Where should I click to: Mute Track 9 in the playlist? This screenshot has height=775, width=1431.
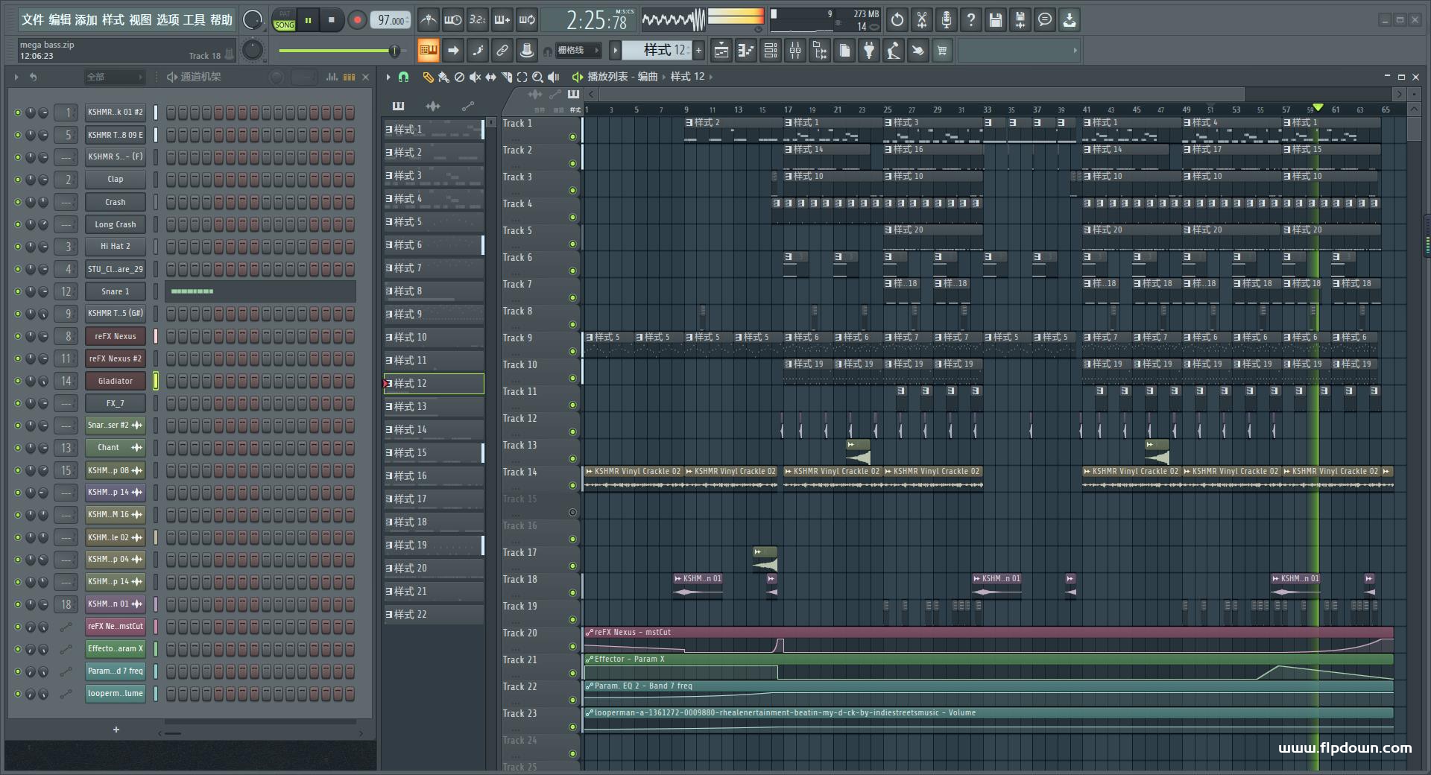(x=572, y=351)
